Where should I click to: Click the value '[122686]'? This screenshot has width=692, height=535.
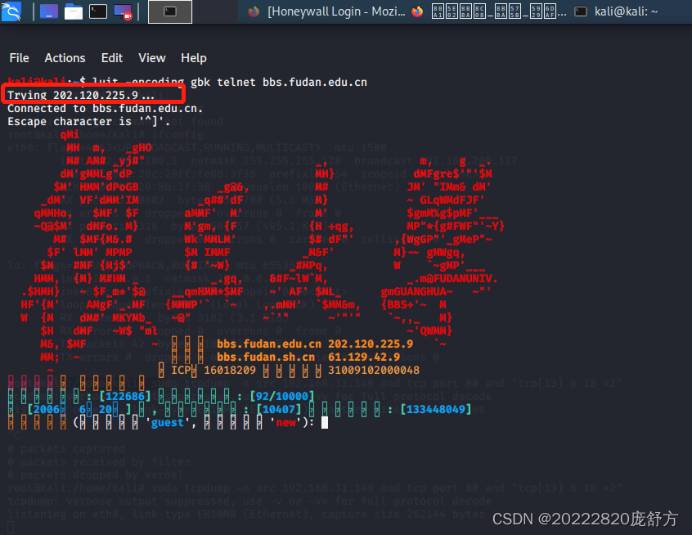(125, 396)
